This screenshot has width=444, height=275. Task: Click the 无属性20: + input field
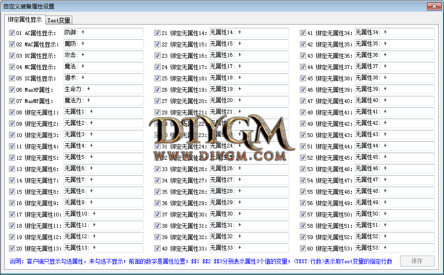(249, 101)
